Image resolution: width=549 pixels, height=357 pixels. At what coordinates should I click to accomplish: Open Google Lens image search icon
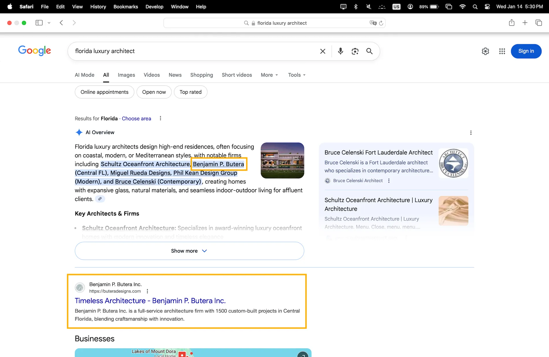(355, 51)
